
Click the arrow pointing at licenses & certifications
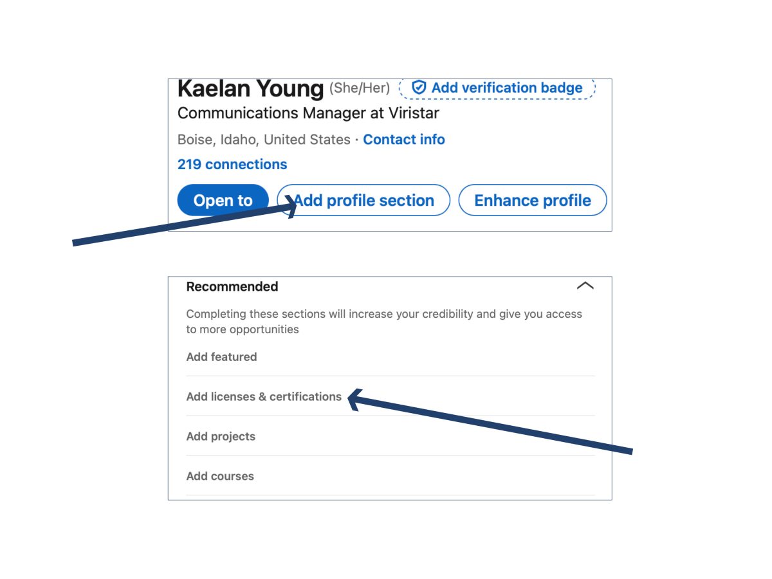click(489, 425)
